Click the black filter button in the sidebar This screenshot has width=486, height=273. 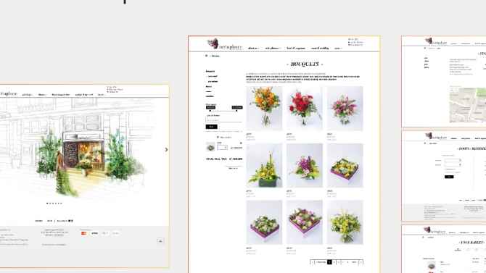pos(211,127)
